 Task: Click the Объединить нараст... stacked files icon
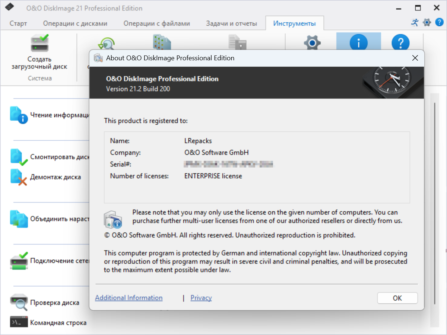(19, 219)
